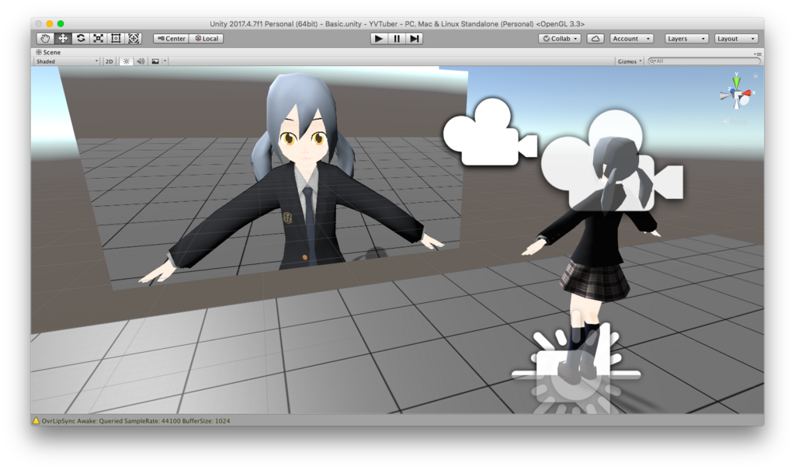Viewport: 795px width, 470px height.
Task: Click the green Y axis cone
Action: coord(737,82)
